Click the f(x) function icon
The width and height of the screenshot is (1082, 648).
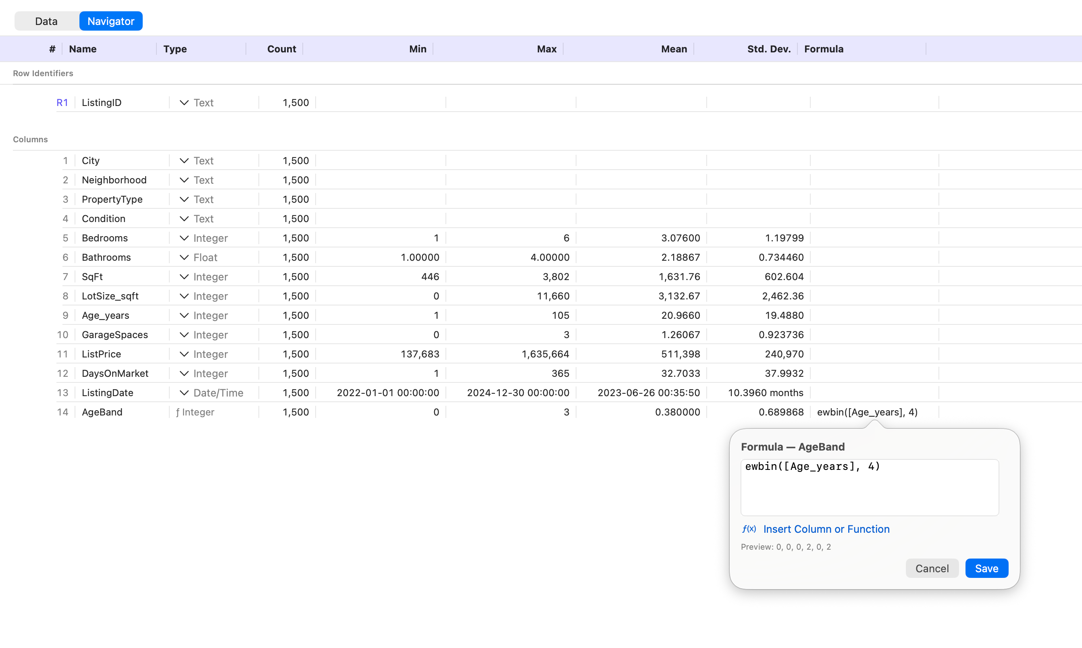(749, 529)
